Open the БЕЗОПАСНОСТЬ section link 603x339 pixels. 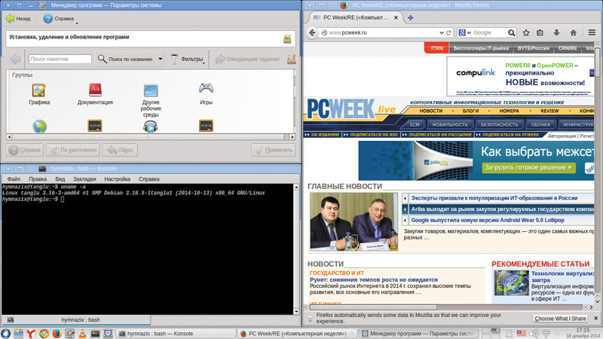coord(499,124)
